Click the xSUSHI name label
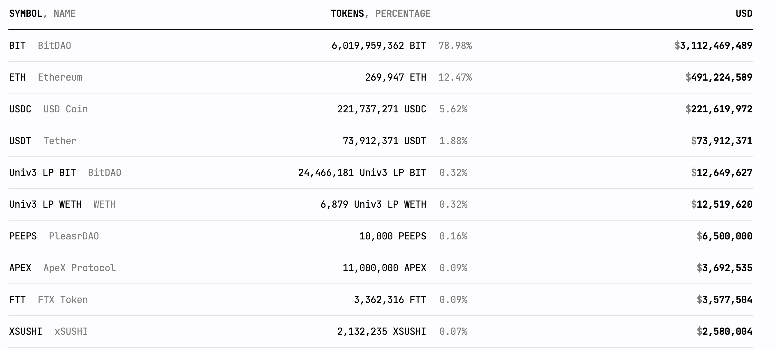This screenshot has width=777, height=350. (x=71, y=331)
